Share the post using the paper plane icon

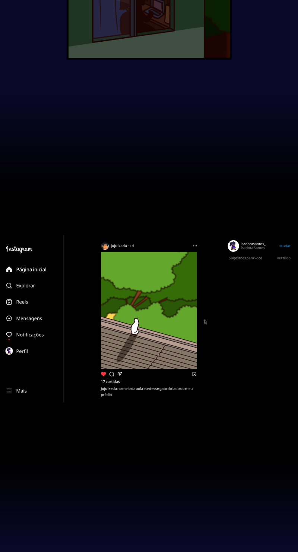[x=120, y=374]
